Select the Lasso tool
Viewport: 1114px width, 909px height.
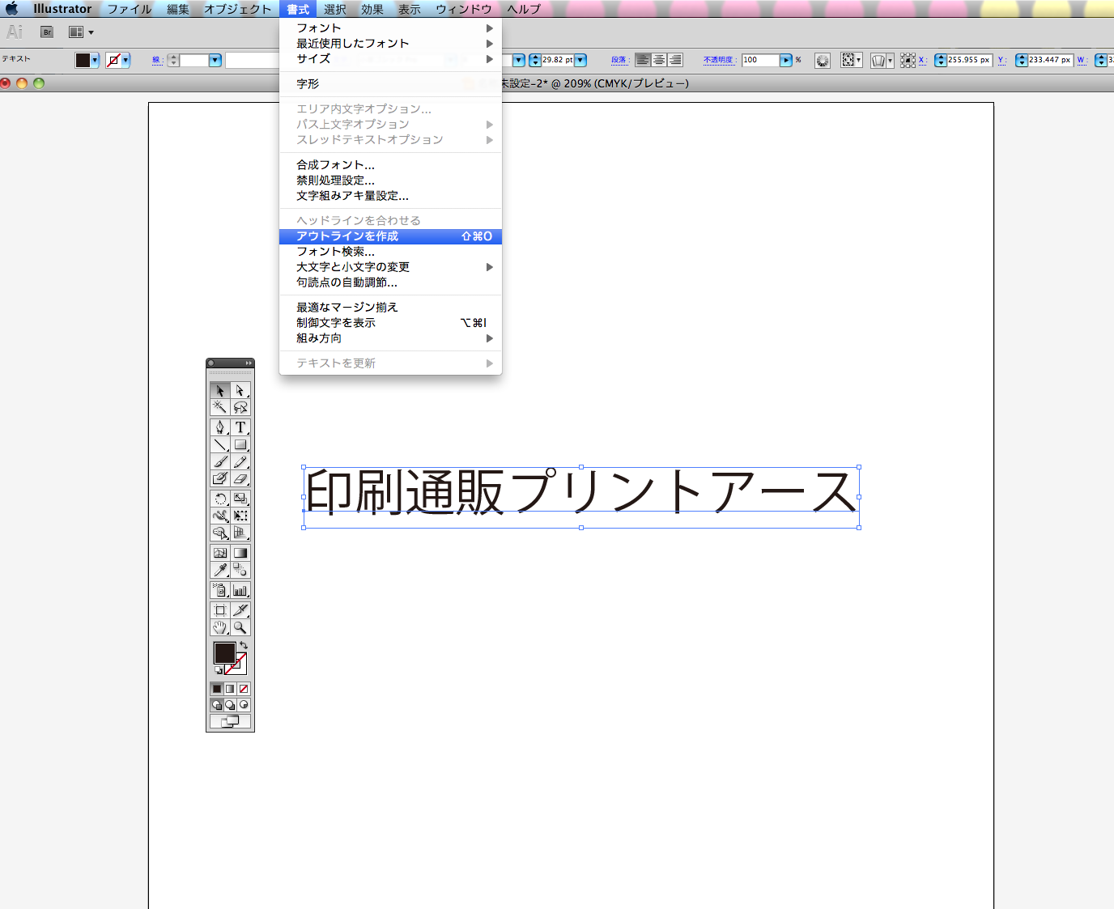tap(240, 407)
